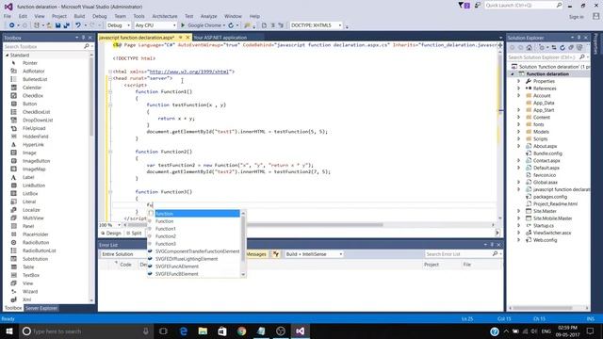The height and width of the screenshot is (339, 603).
Task: Open File Explorer from the taskbar
Action: 204,331
